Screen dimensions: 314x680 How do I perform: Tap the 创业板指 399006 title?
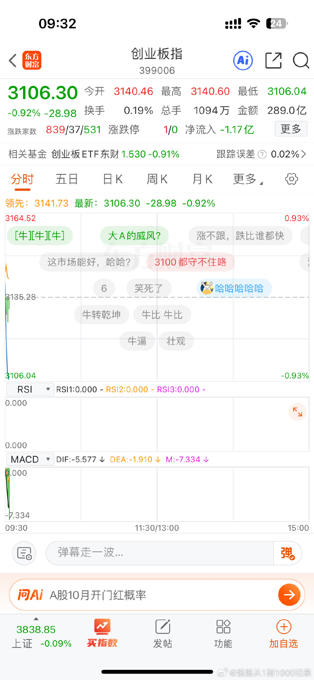click(x=157, y=61)
